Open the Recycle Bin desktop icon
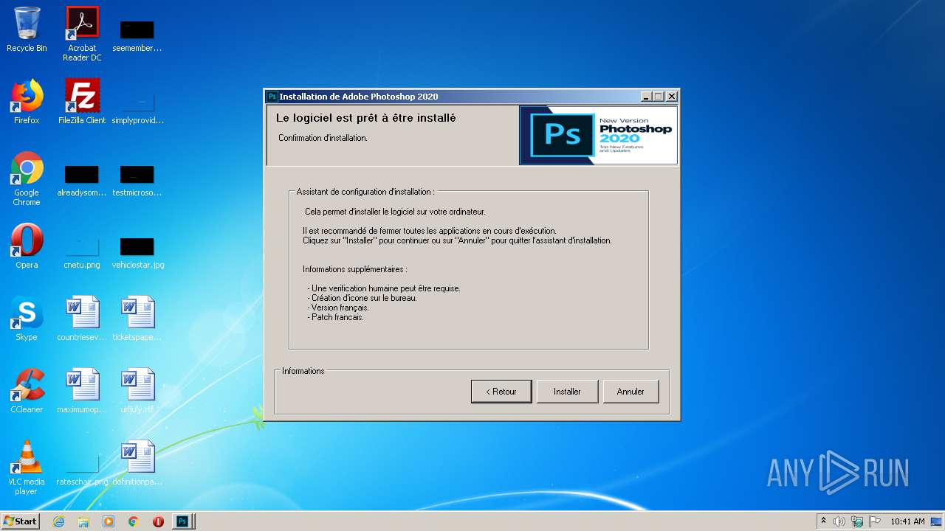This screenshot has height=531, width=945. click(27, 29)
